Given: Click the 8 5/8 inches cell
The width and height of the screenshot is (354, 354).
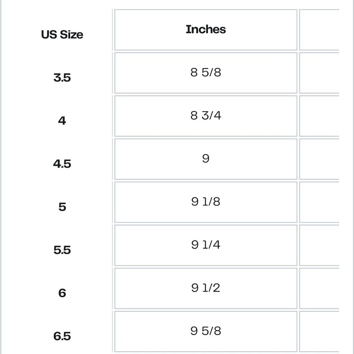Looking at the screenshot, I should (x=206, y=73).
